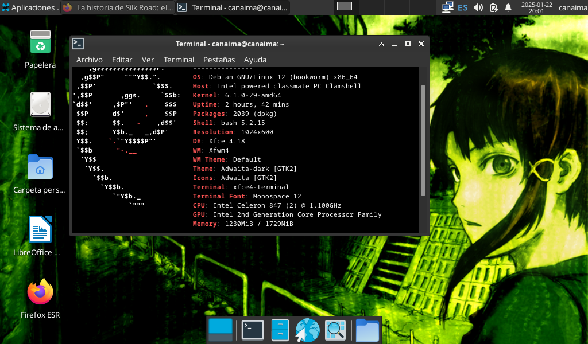Open the Ayuda menu
This screenshot has width=588, height=344.
255,60
